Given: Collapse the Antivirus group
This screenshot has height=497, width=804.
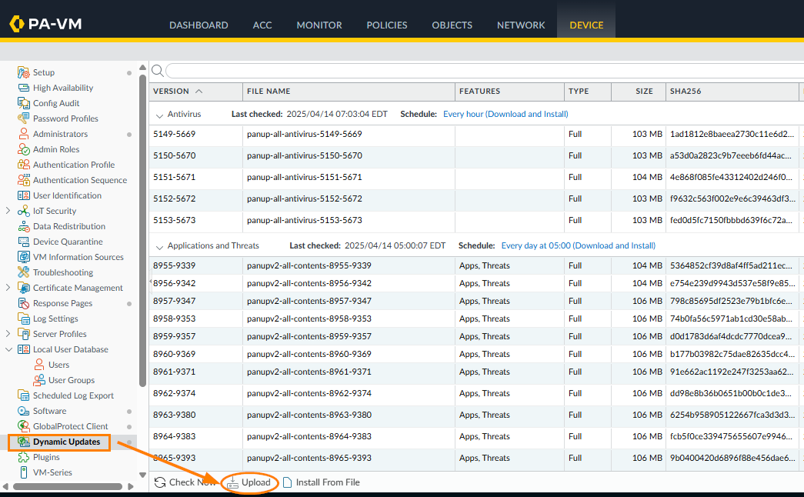Looking at the screenshot, I should pyautogui.click(x=159, y=115).
